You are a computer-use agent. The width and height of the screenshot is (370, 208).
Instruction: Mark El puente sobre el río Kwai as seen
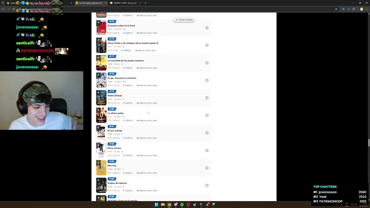coord(147,33)
